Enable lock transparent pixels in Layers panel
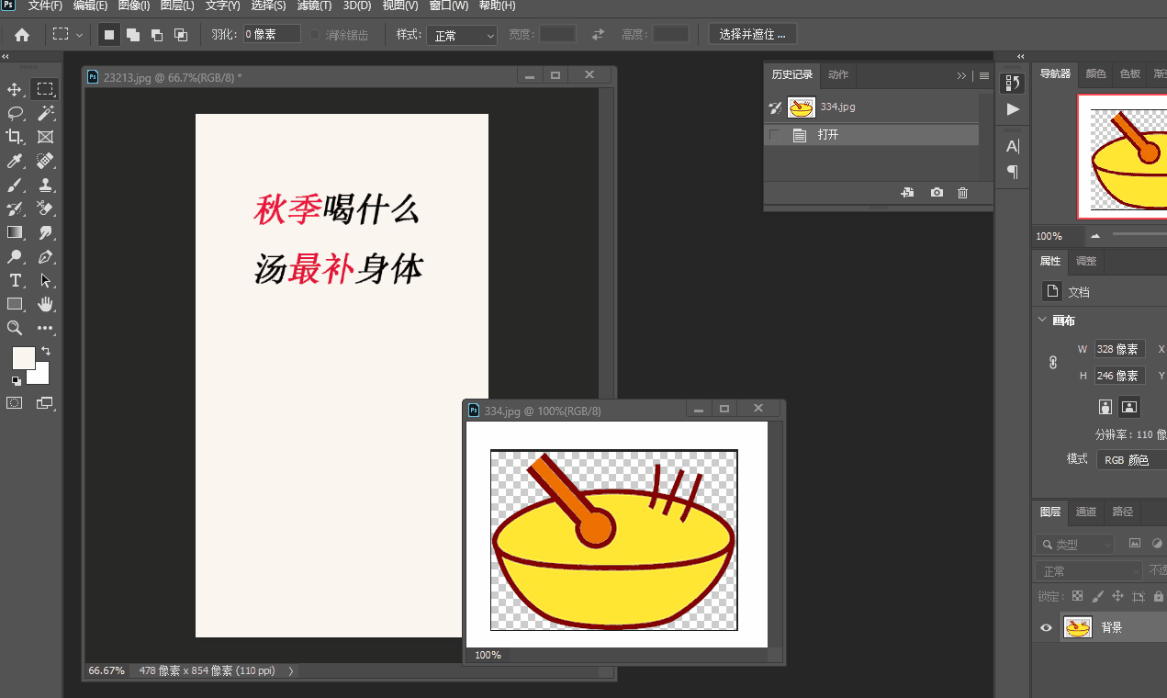 point(1077,596)
